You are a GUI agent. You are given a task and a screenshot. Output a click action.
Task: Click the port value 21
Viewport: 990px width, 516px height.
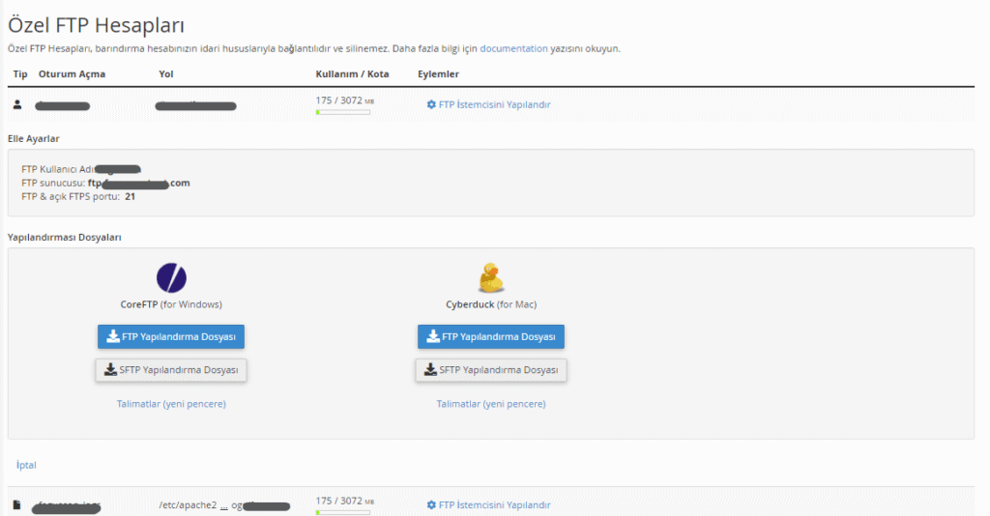(x=131, y=197)
